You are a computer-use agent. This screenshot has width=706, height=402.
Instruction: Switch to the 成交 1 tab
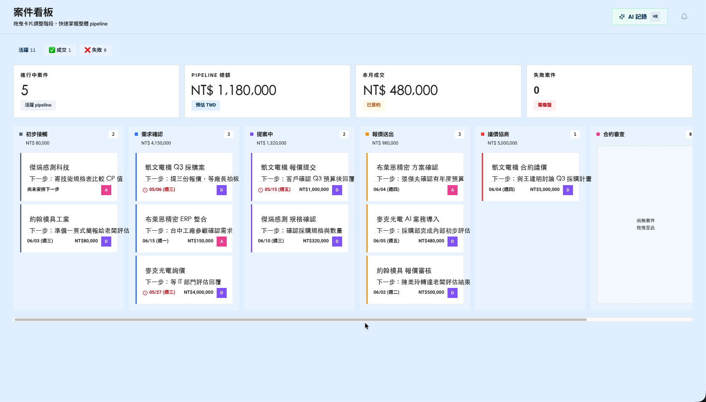pos(60,50)
